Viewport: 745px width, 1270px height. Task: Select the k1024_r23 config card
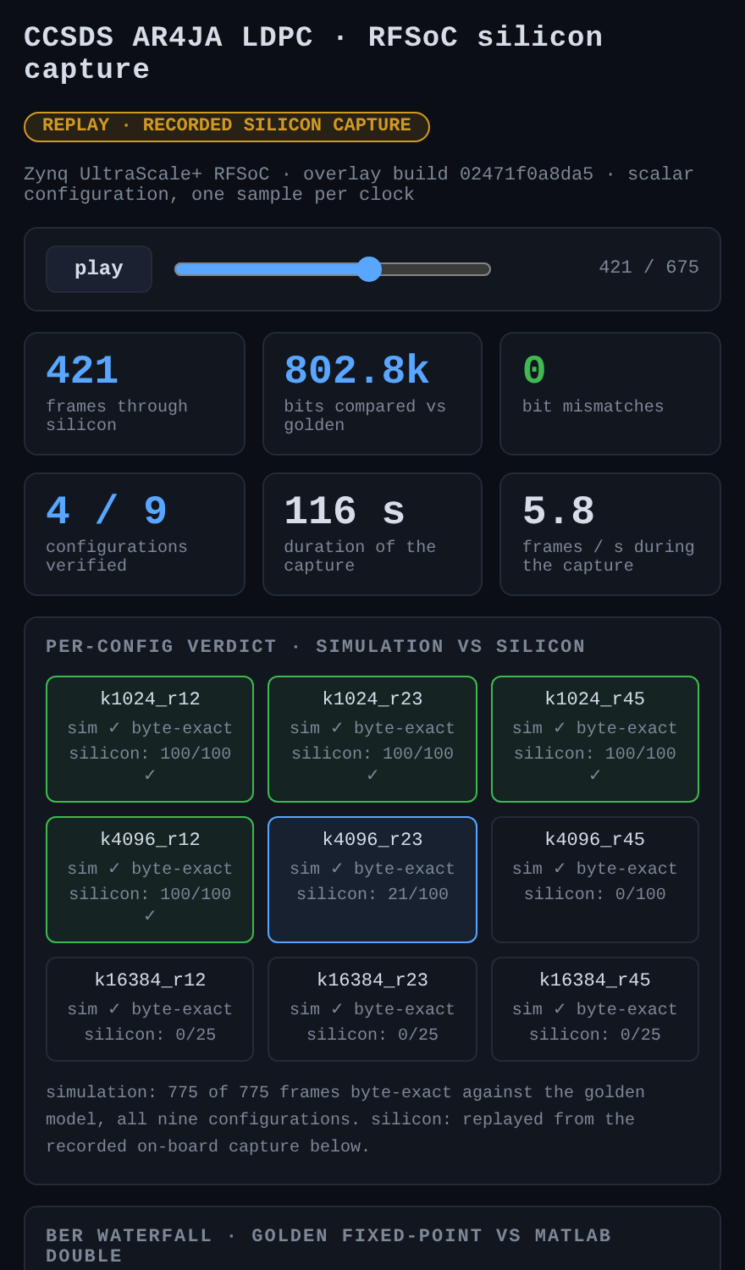click(x=372, y=739)
